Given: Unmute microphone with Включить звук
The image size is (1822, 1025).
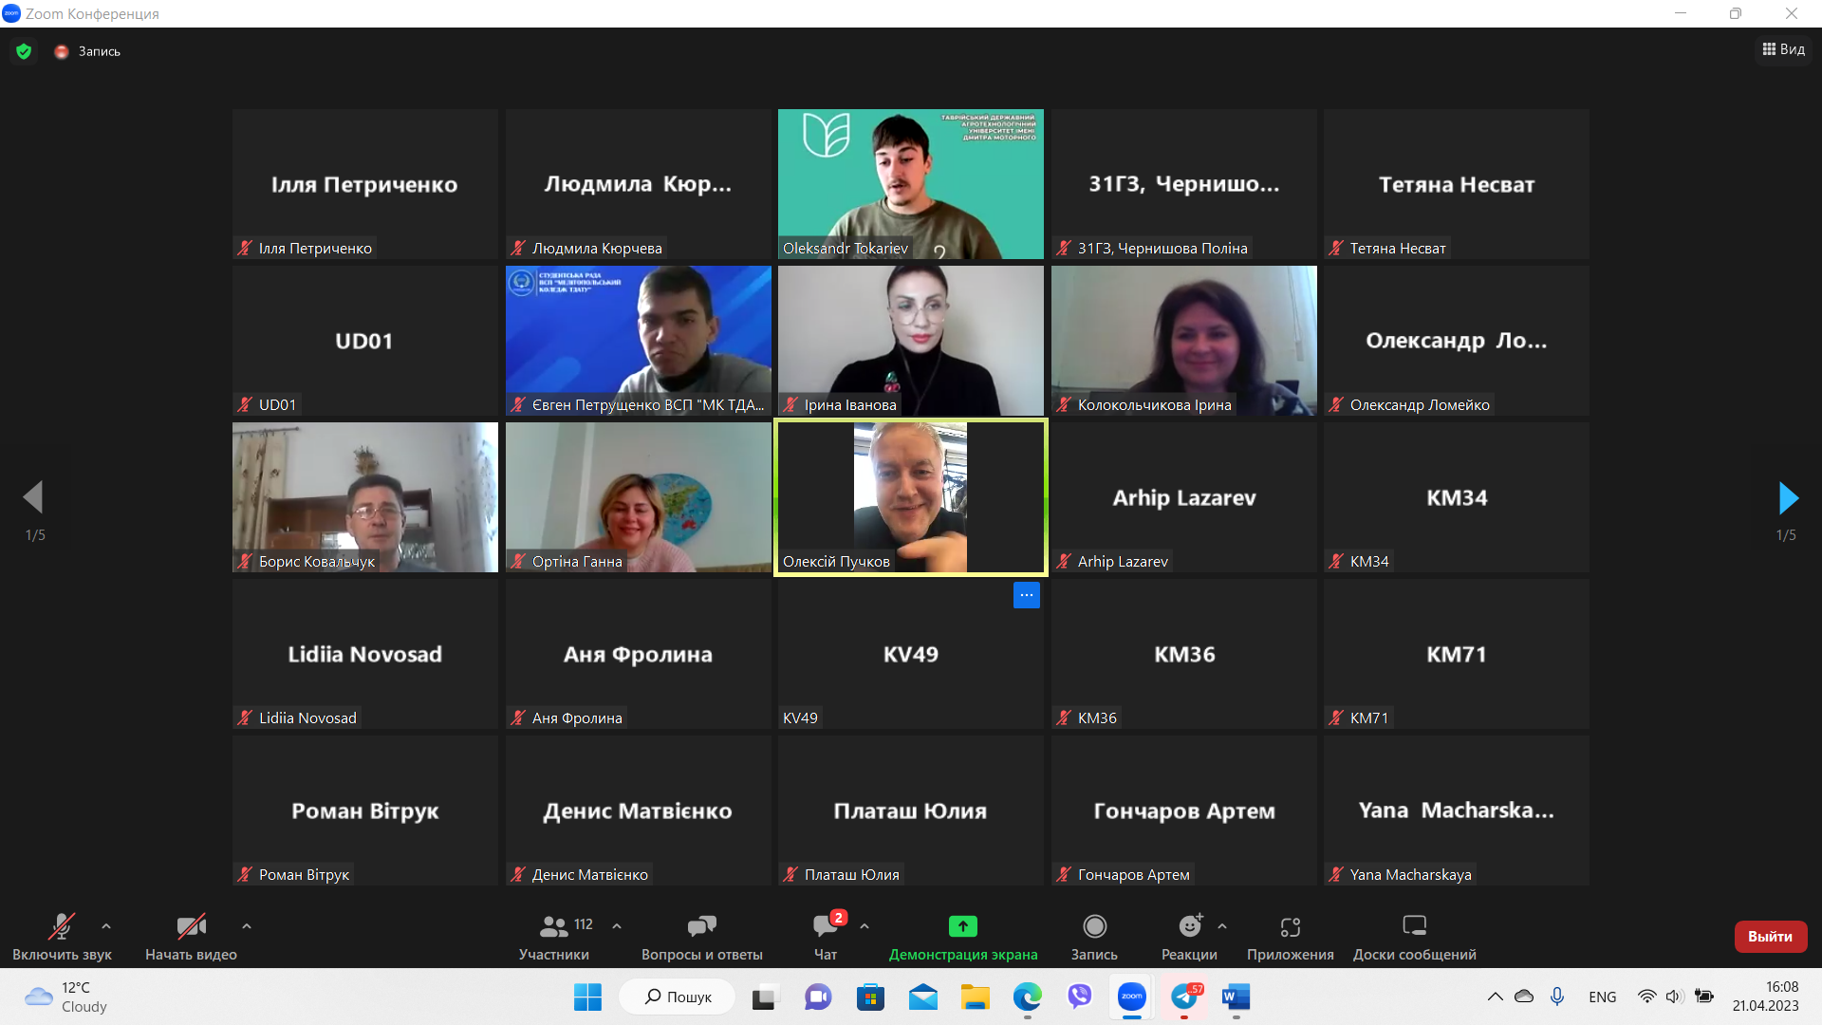Looking at the screenshot, I should coord(62,926).
